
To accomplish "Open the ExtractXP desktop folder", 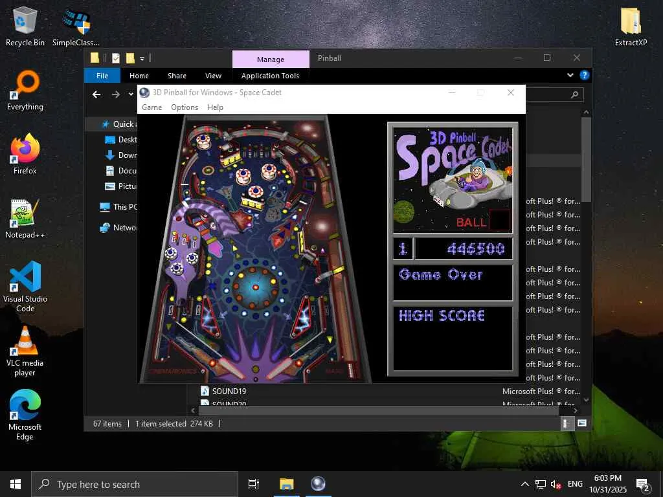I will (631, 27).
